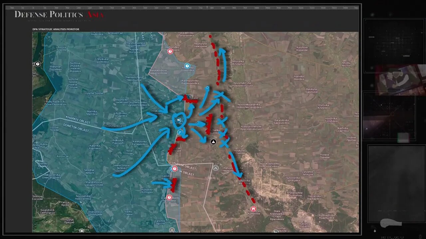Viewport: 426px width, 239px height.
Task: Select the Katerynivka label
Action: click(139, 143)
